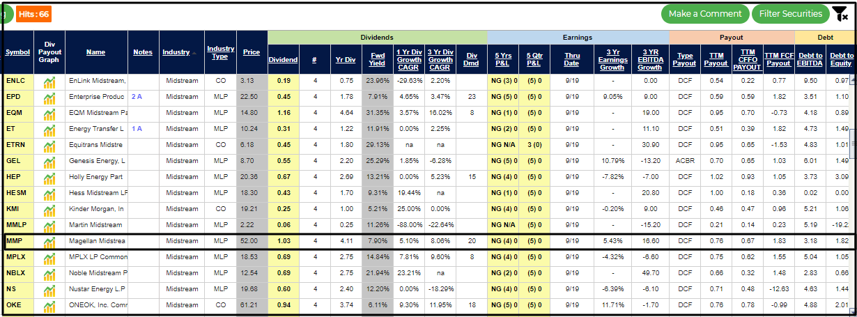Click the 61.21 price cell for OKE
This screenshot has width=857, height=317.
click(x=252, y=305)
